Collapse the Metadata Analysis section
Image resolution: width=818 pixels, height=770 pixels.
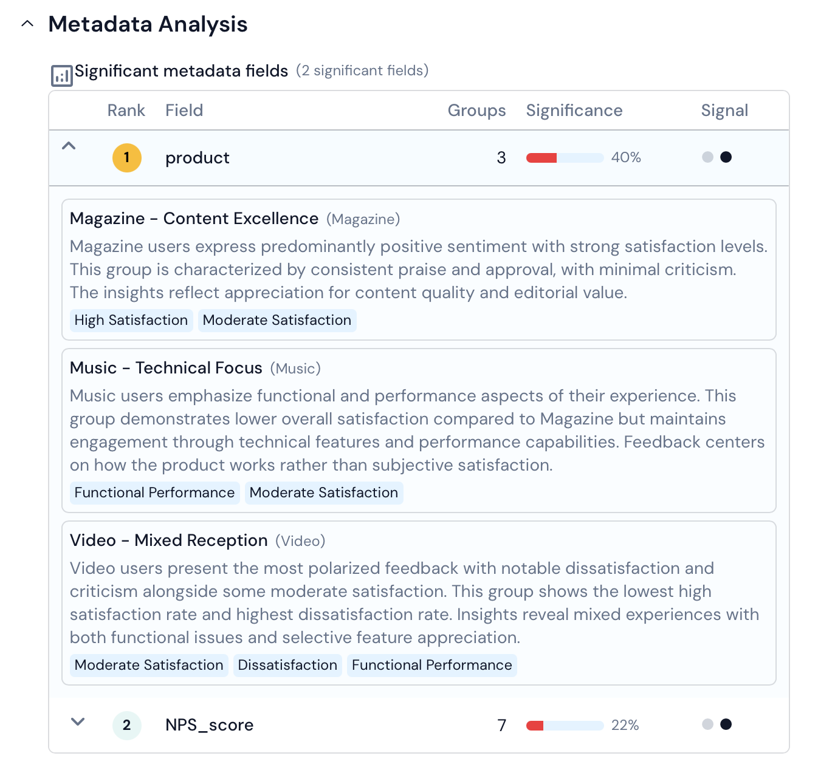pyautogui.click(x=27, y=24)
